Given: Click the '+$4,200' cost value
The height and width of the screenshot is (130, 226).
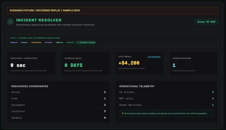Looking at the screenshot, I should pos(129,63).
